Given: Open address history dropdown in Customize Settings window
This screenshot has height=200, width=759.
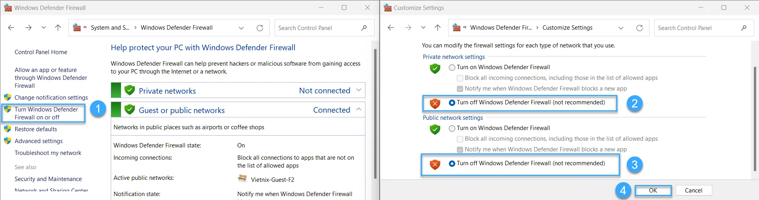Looking at the screenshot, I should (x=621, y=28).
